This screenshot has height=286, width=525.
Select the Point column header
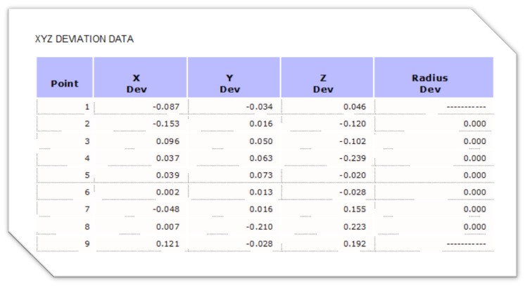pyautogui.click(x=64, y=83)
